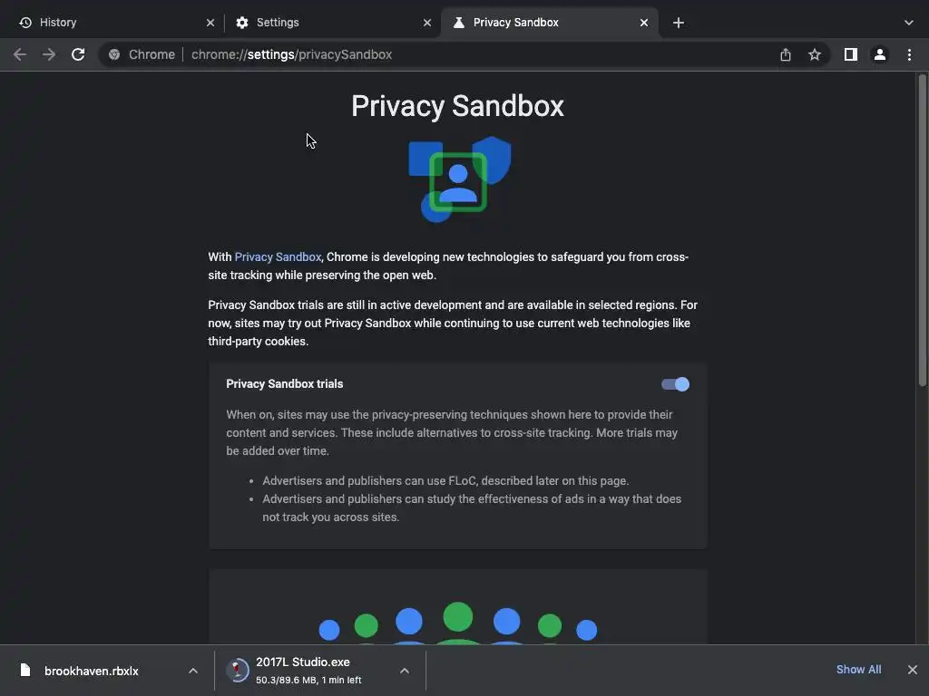Reload the Privacy Sandbox page
The image size is (929, 696).
pos(78,54)
